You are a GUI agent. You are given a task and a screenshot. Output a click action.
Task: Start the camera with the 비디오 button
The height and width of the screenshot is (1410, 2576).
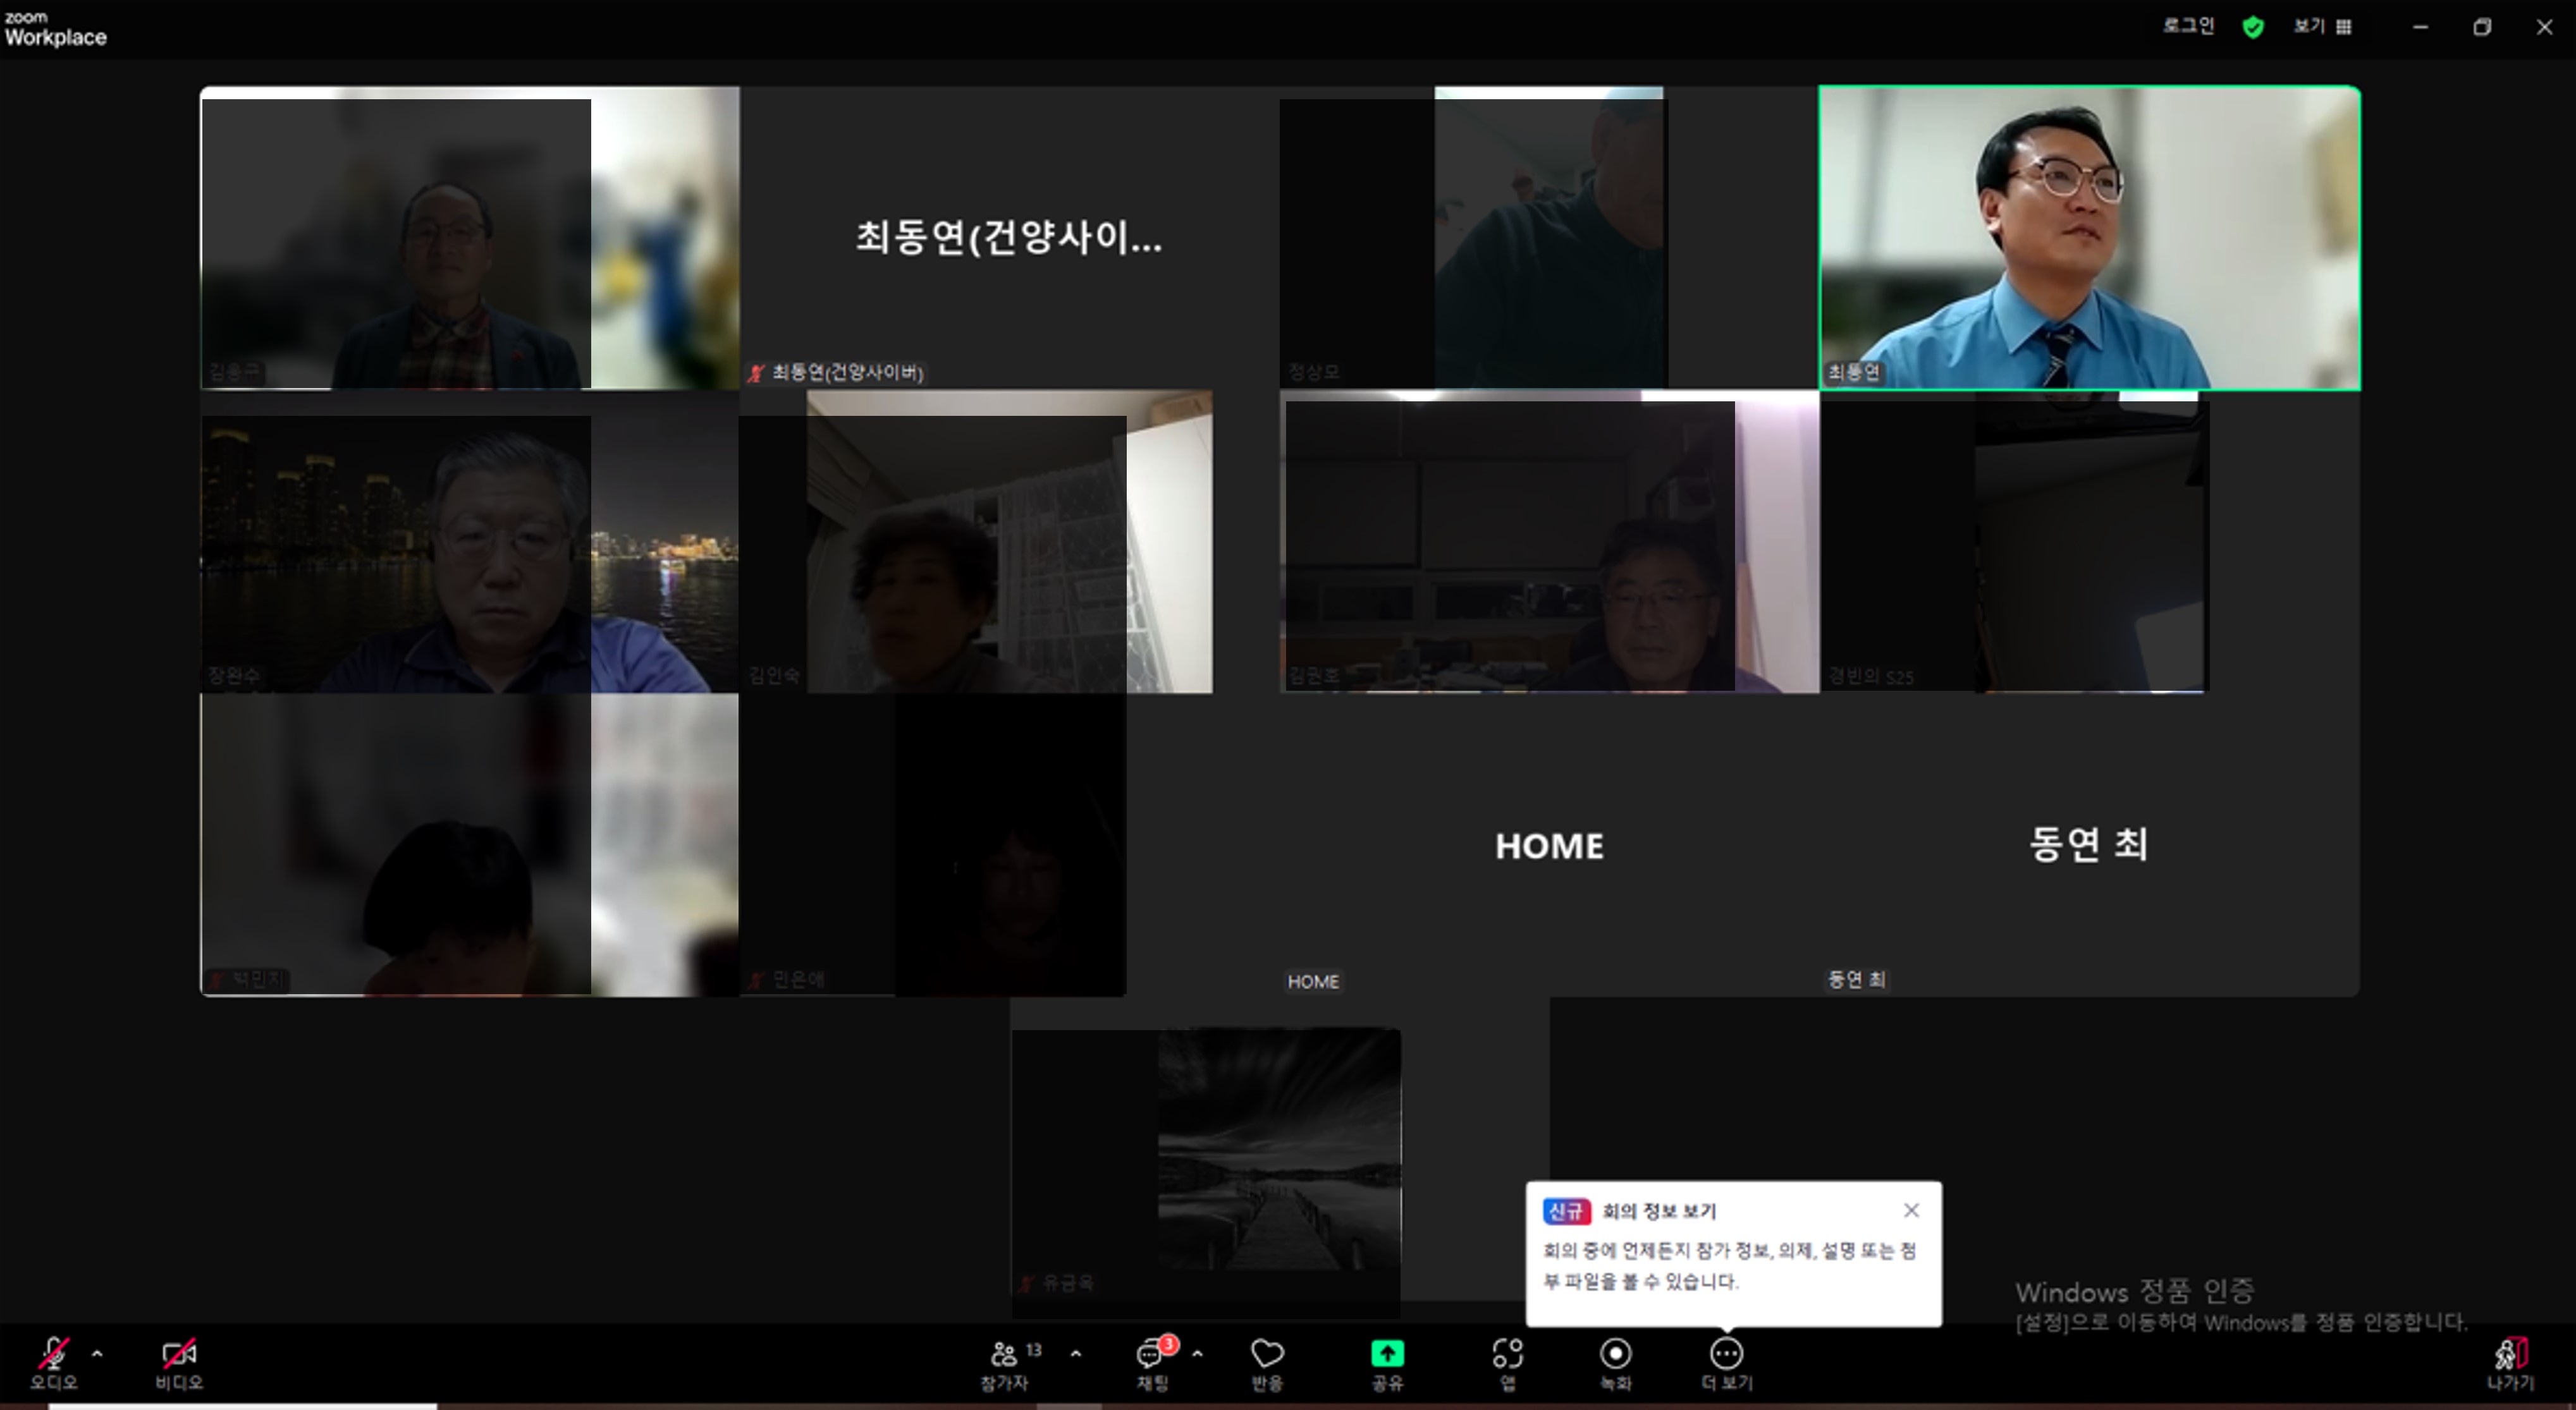click(179, 1363)
